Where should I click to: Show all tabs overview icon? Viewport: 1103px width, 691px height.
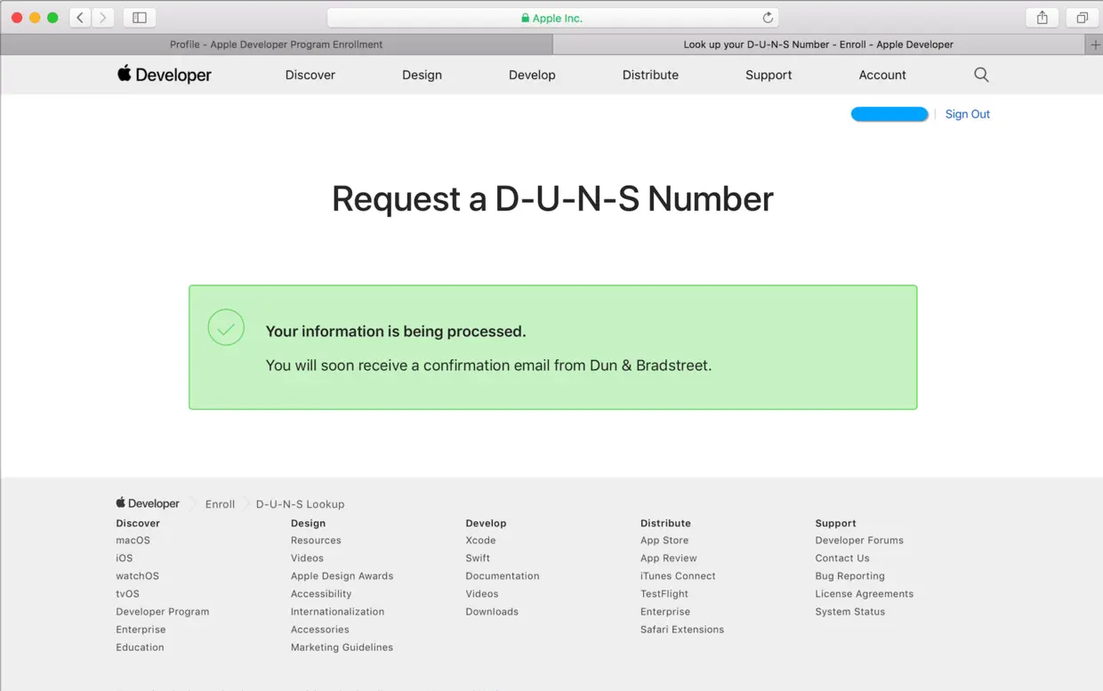(1083, 18)
